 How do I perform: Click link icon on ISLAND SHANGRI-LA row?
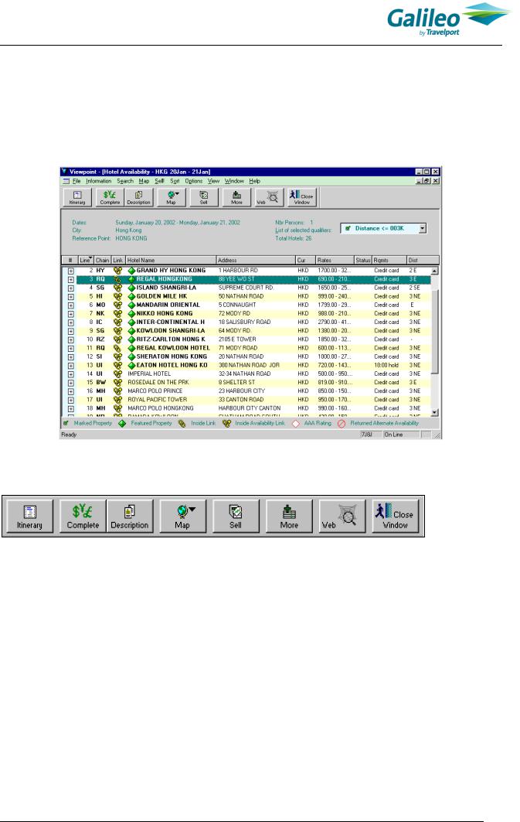point(117,288)
